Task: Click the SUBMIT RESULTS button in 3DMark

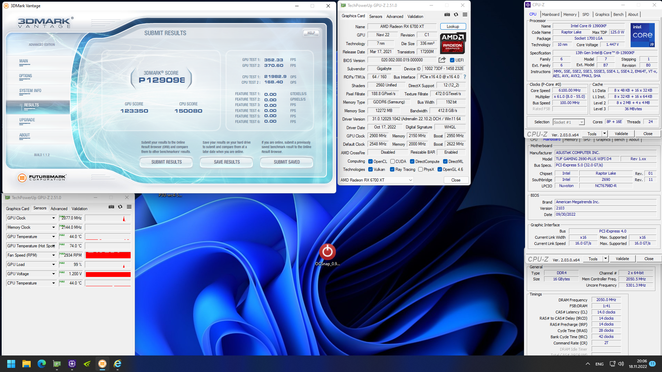Action: pos(166,162)
